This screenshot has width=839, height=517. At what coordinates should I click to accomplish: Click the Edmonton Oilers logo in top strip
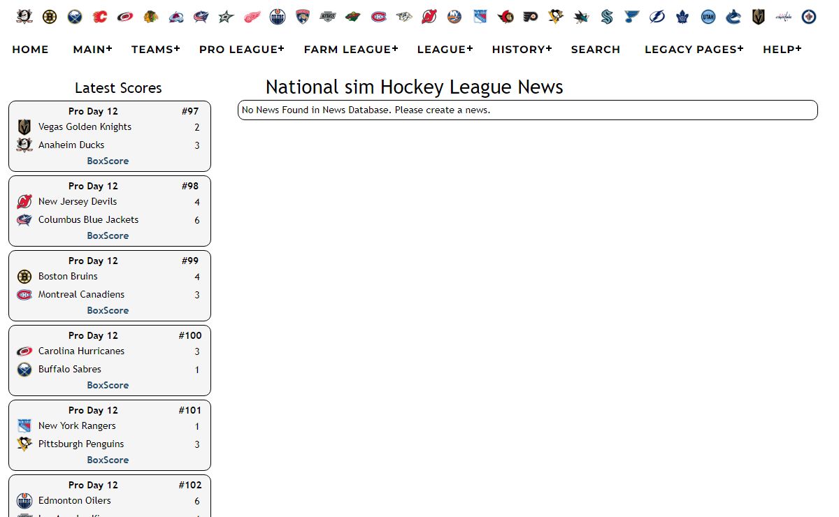pyautogui.click(x=278, y=17)
